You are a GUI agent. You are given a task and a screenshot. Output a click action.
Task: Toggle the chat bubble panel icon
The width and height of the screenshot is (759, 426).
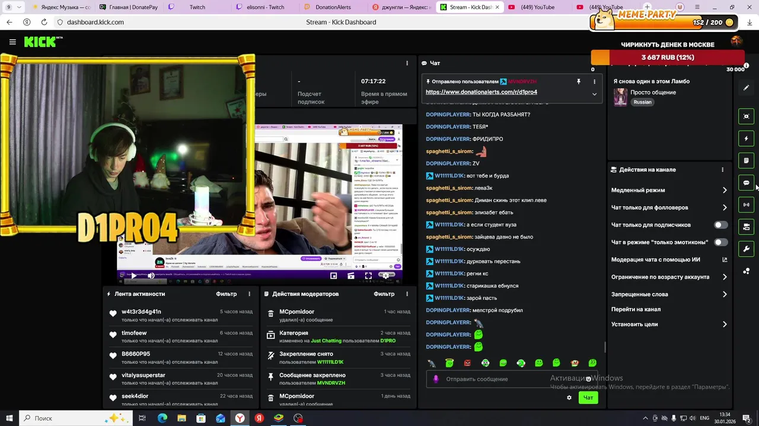coord(747,183)
